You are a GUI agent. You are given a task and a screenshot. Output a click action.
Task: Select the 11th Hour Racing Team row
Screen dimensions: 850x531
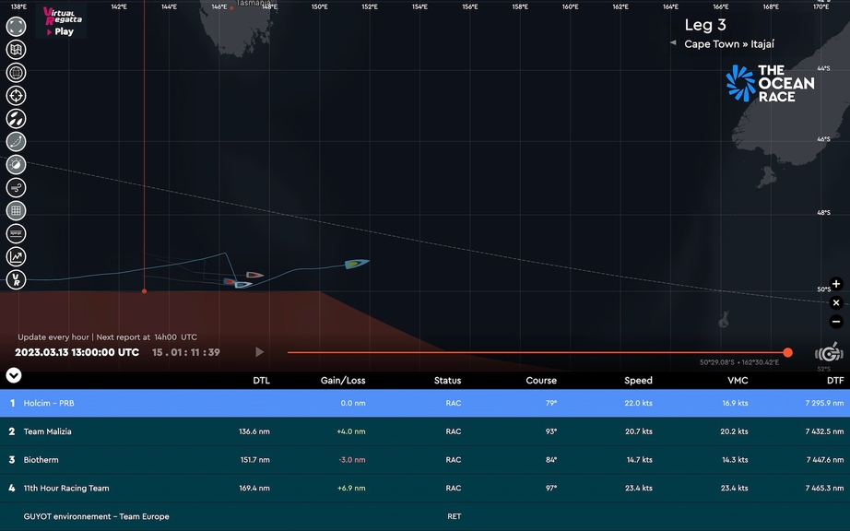[x=425, y=489]
